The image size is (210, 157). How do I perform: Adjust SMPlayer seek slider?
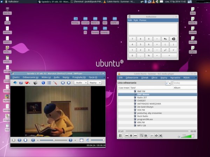[x=54, y=140]
